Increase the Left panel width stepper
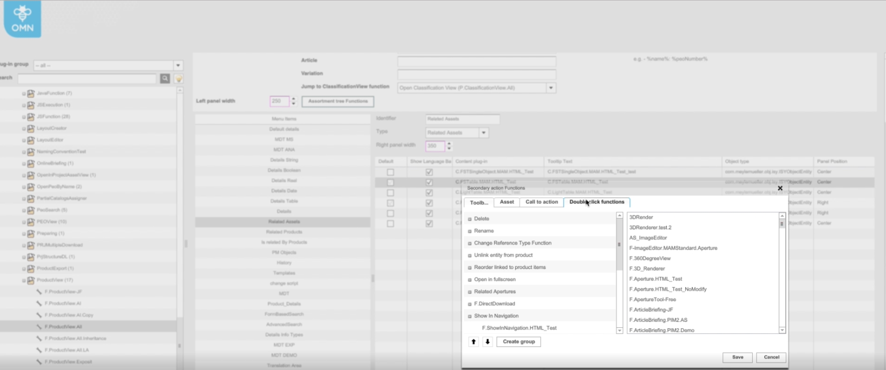886x370 pixels. click(293, 99)
